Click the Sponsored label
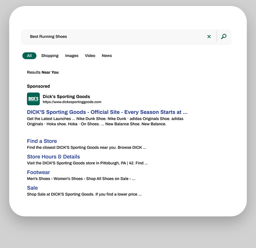Image resolution: width=256 pixels, height=248 pixels. click(38, 86)
